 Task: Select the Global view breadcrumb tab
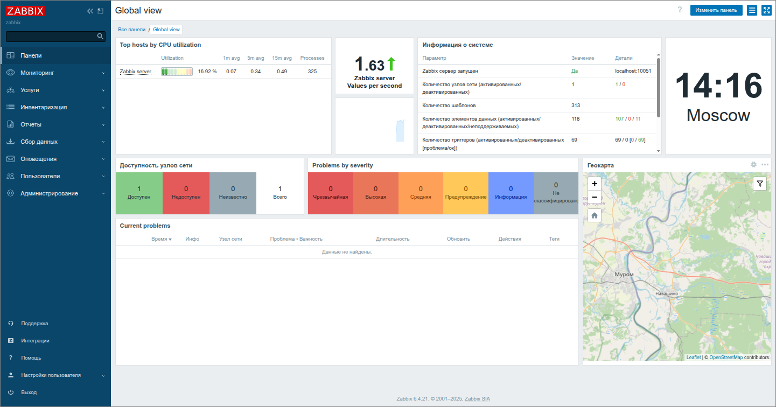(166, 30)
